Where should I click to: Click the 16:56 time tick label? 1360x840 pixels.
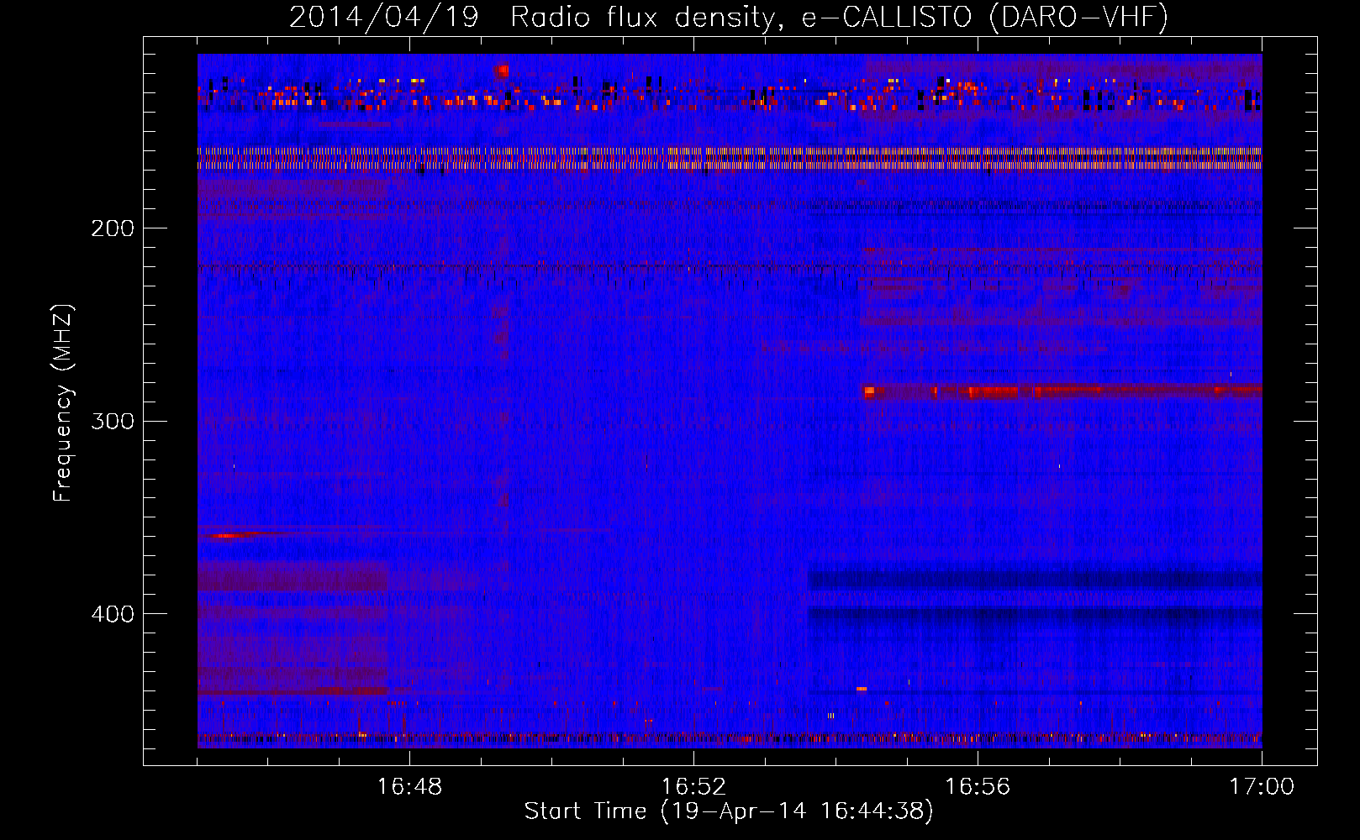978,787
